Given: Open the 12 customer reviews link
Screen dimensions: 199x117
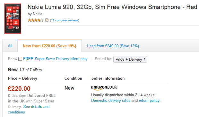Looking at the screenshot, I should coord(65,20).
